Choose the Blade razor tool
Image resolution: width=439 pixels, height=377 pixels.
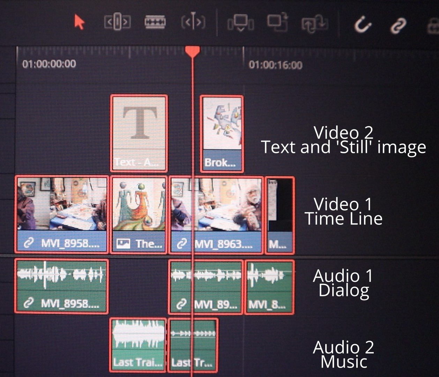(155, 22)
